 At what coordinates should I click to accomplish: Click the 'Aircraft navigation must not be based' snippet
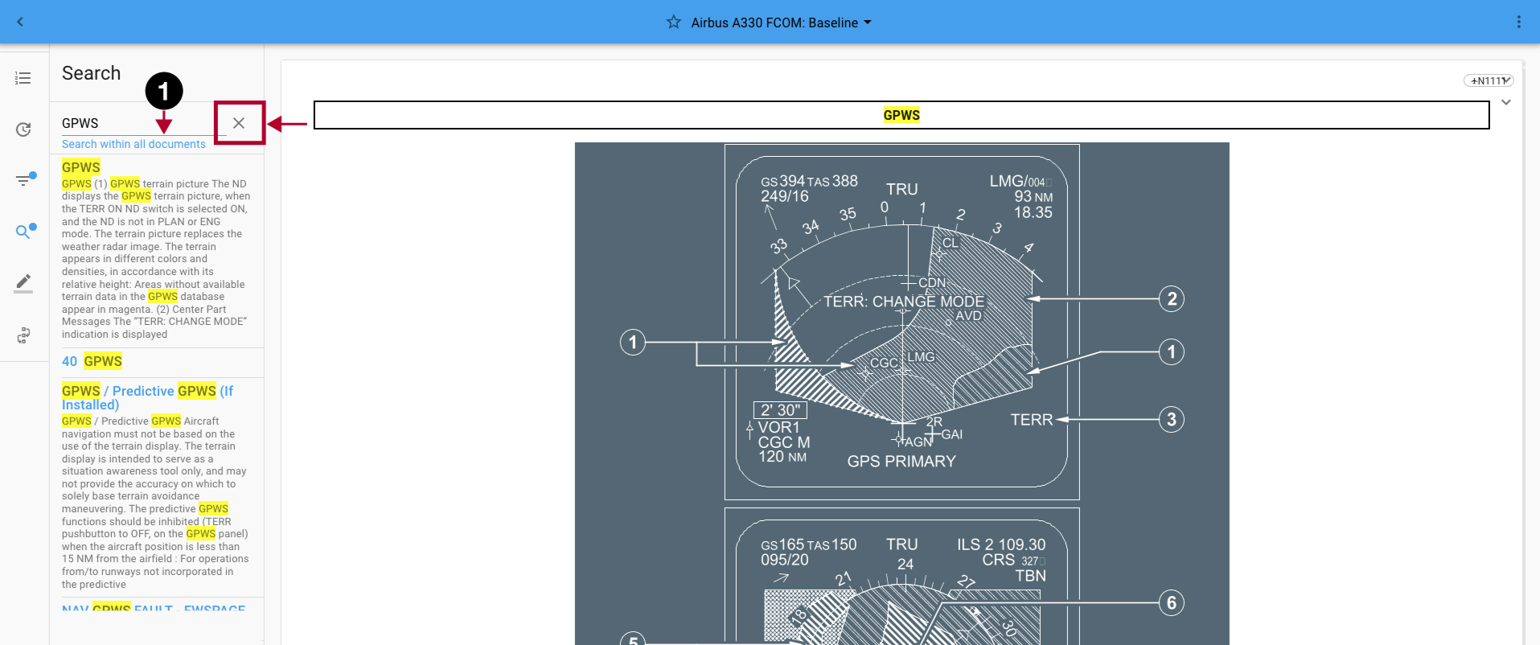click(156, 503)
